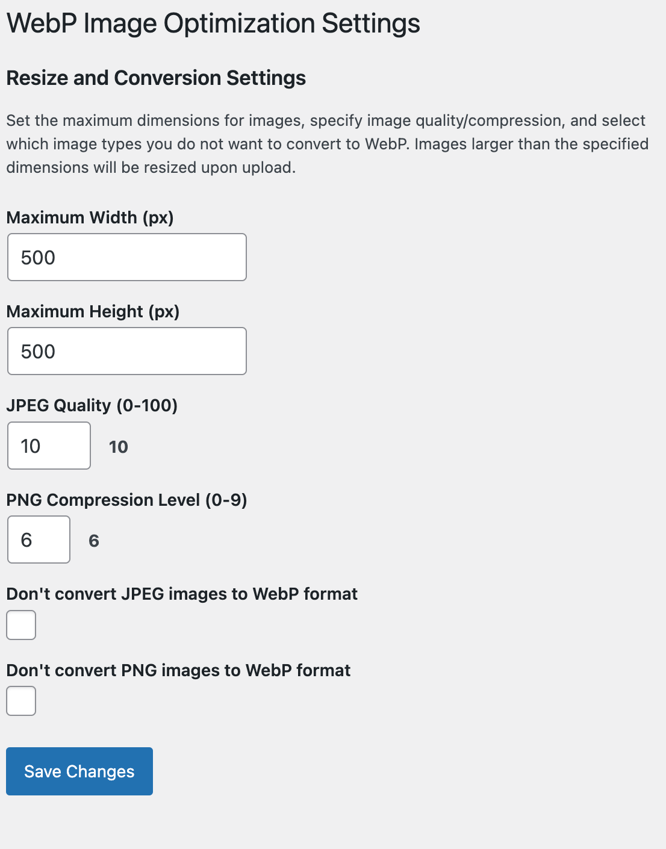Click the WebP Image Optimization Settings title
Image resolution: width=666 pixels, height=849 pixels.
point(213,24)
